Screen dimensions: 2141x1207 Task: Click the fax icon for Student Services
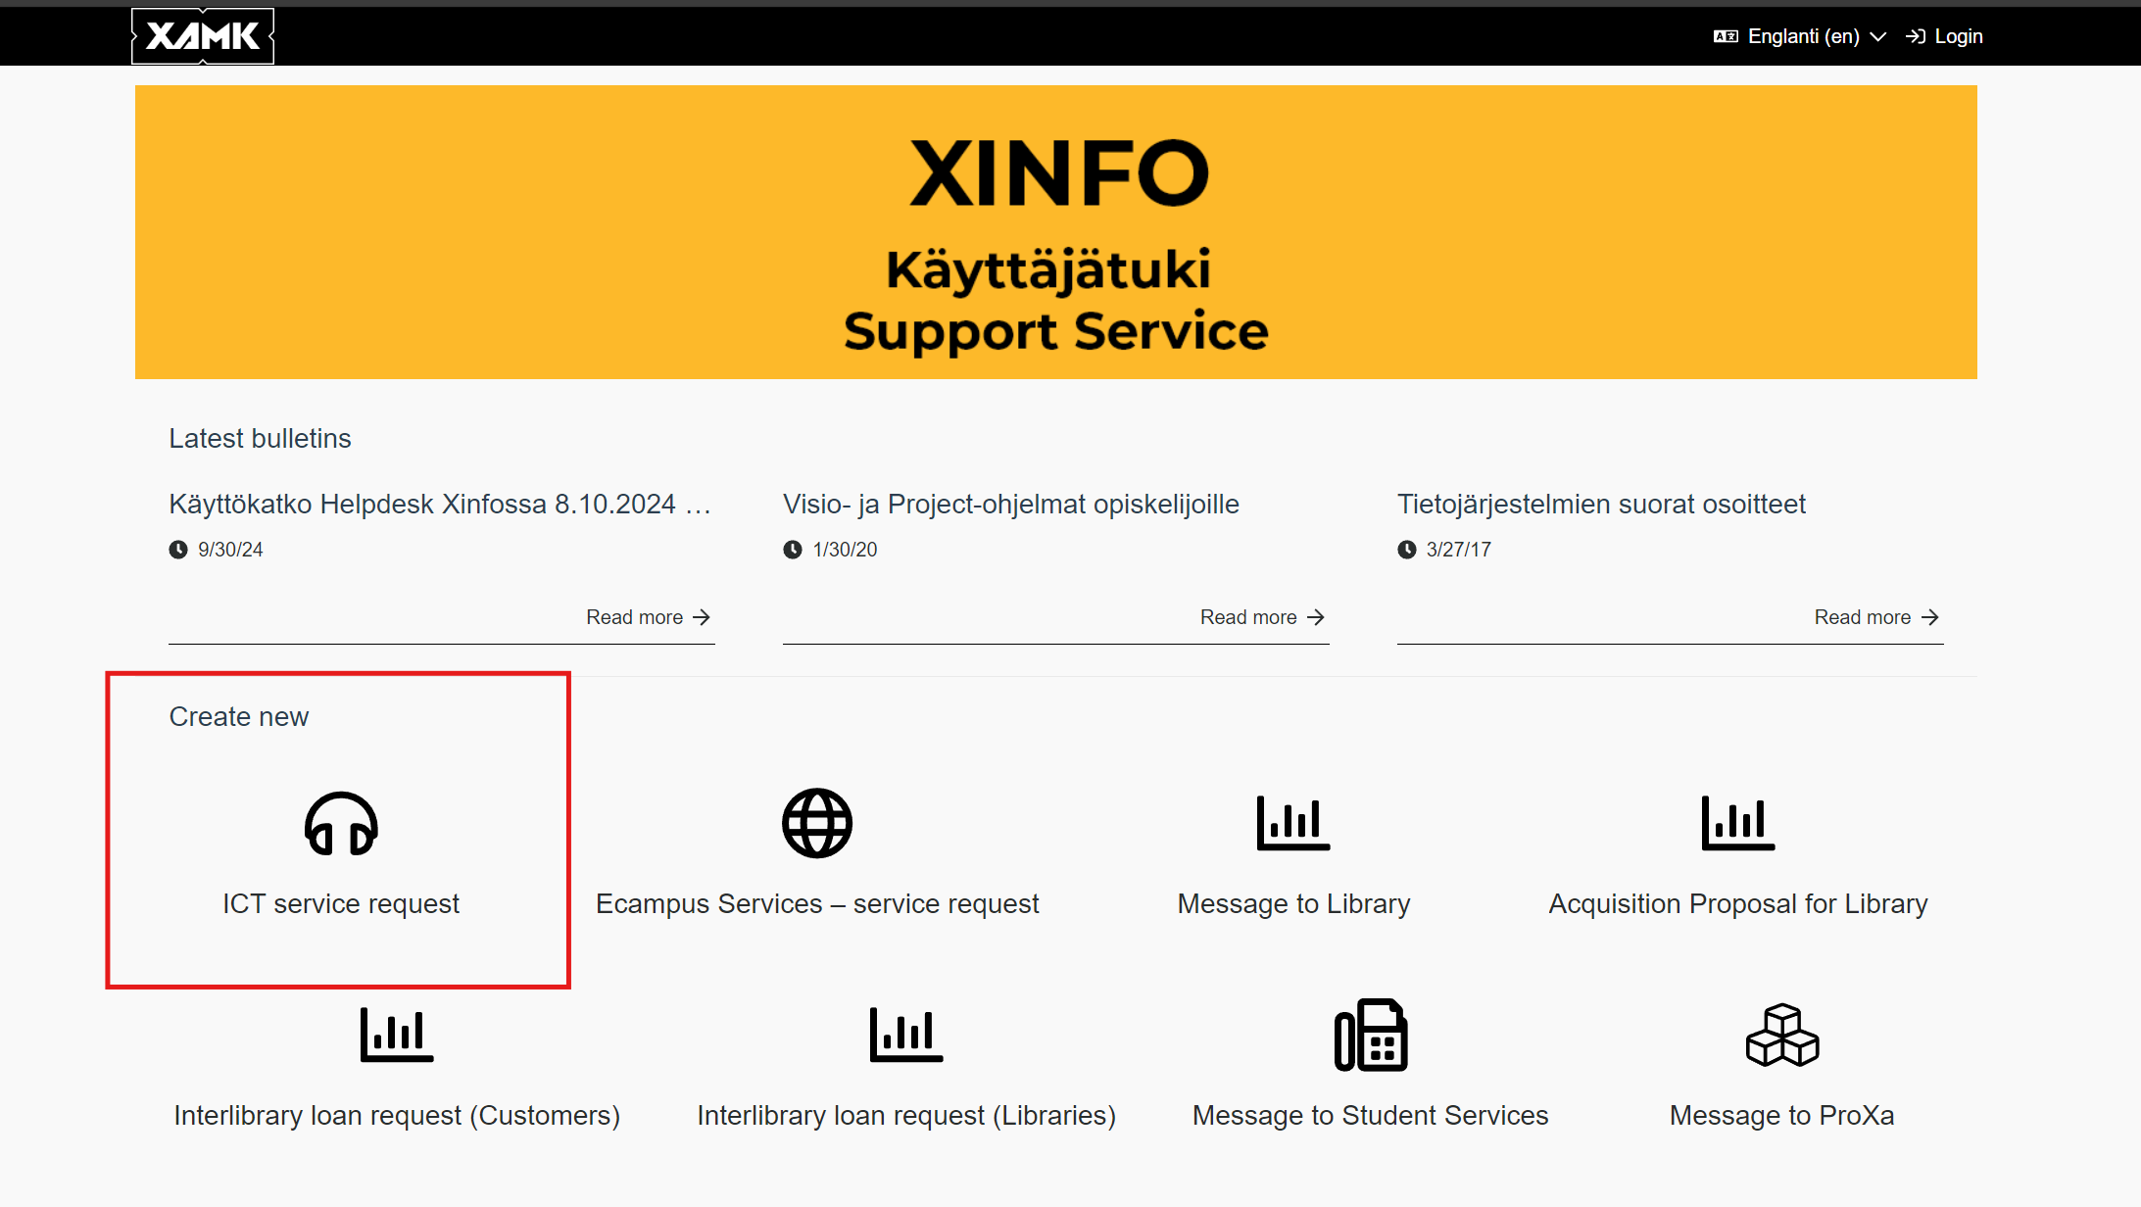1370,1035
